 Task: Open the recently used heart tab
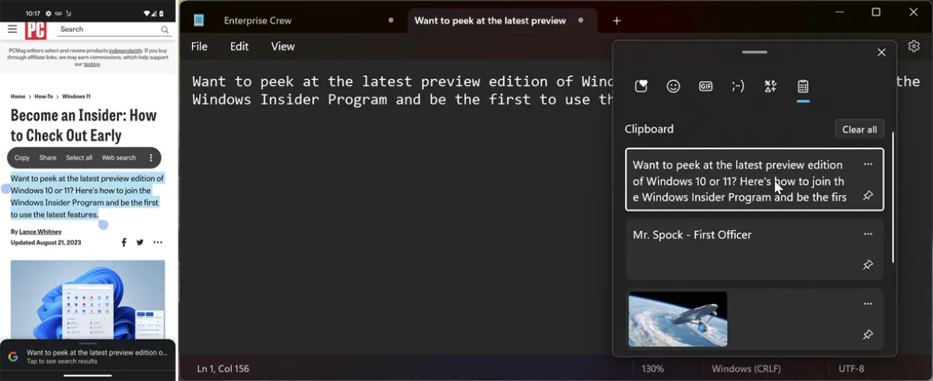tap(641, 87)
